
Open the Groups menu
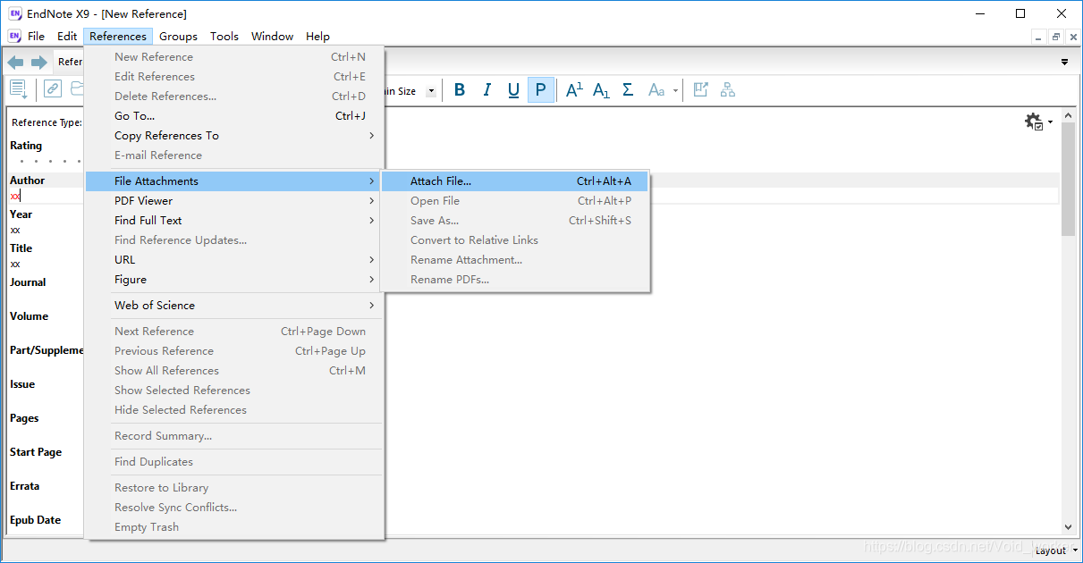point(178,37)
